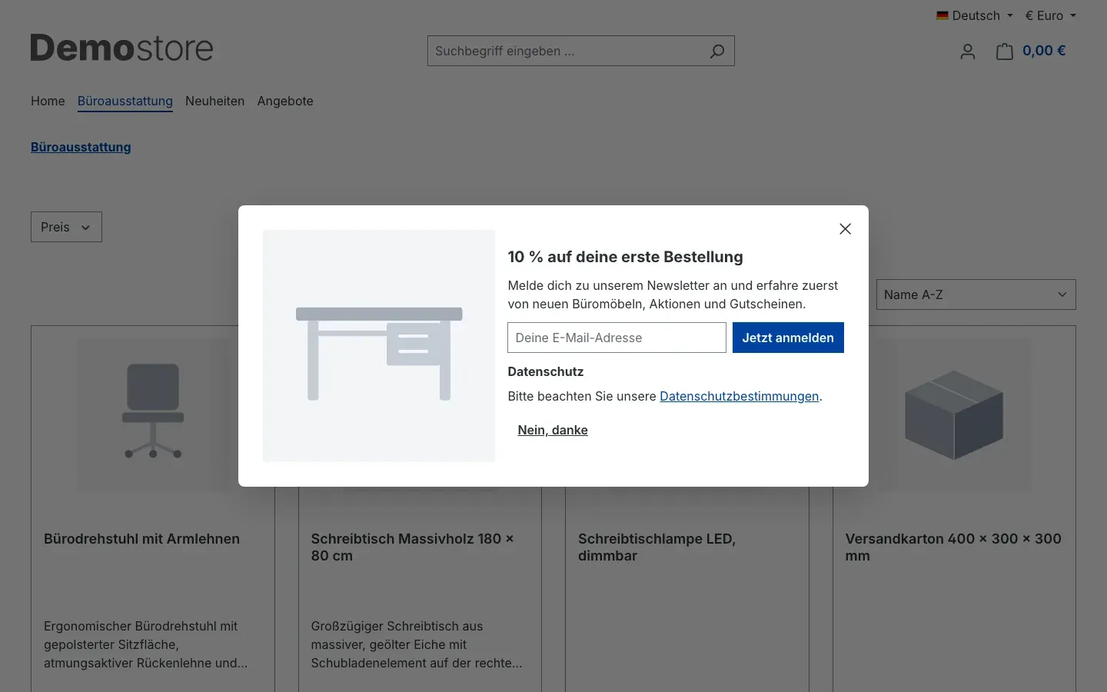Viewport: 1107px width, 692px height.
Task: Click the desk illustration in the popup
Action: pyautogui.click(x=379, y=346)
